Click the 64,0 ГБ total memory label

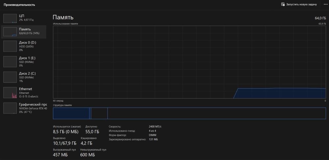click(x=320, y=18)
